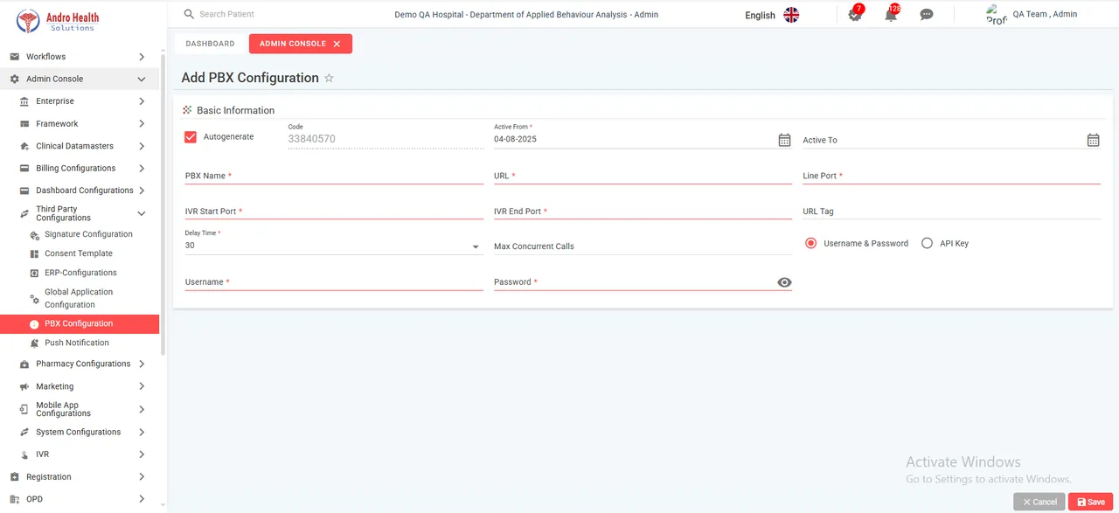Image resolution: width=1119 pixels, height=513 pixels.
Task: Switch to the Dashboard tab
Action: point(210,44)
